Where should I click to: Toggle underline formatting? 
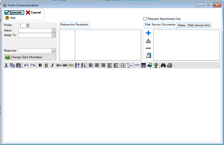(46, 65)
